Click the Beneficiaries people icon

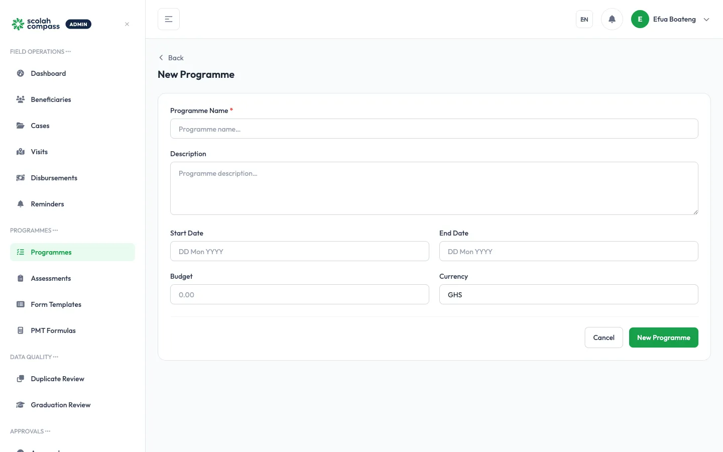[x=21, y=99]
